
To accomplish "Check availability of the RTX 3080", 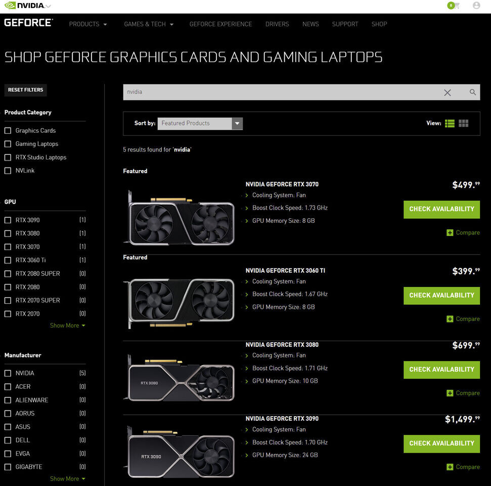I will click(x=441, y=370).
